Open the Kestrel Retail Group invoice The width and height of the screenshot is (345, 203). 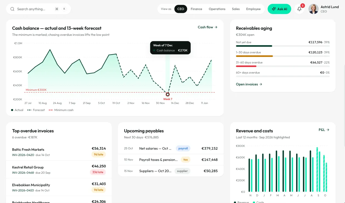point(59,170)
